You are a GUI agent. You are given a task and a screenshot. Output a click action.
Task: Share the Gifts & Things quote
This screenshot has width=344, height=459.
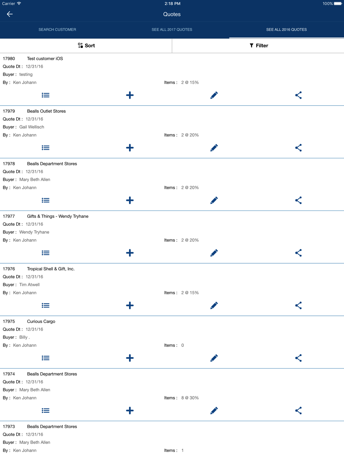click(x=298, y=253)
